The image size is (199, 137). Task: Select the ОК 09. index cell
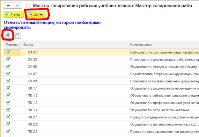[33, 81]
